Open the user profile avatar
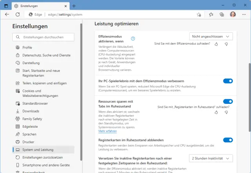The image size is (251, 173). [233, 14]
